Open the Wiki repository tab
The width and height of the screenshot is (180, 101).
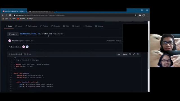pyautogui.click(x=66, y=26)
